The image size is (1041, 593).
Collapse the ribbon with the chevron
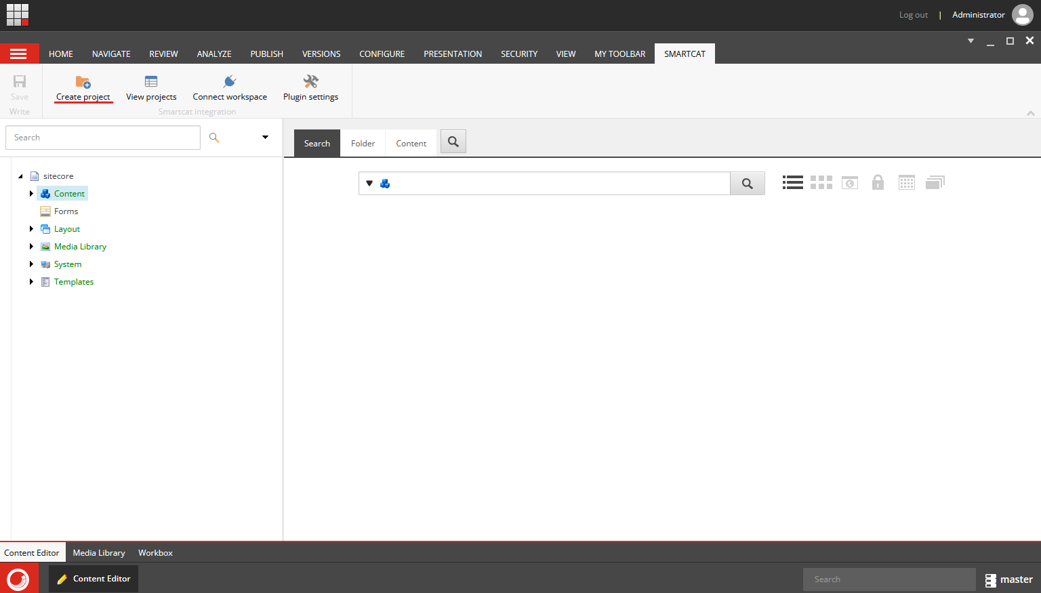pyautogui.click(x=1031, y=113)
